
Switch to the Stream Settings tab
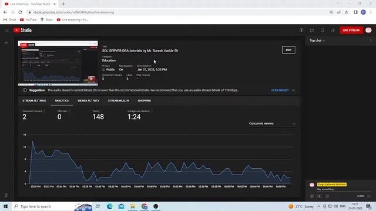[34, 101]
